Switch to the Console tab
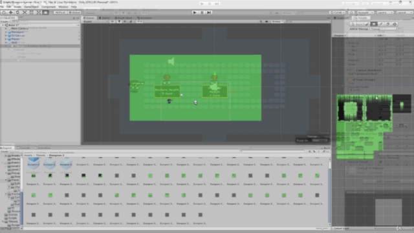The width and height of the screenshot is (414, 233). click(x=24, y=148)
